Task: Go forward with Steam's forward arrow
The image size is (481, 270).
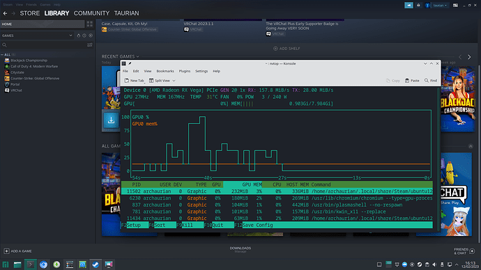Action: point(13,13)
